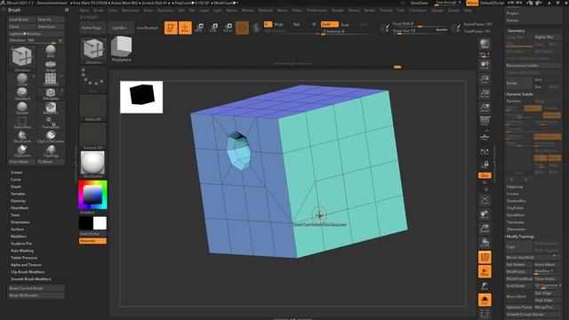Open the Render menu
Screen dimensions: 569x320
pos(338,11)
